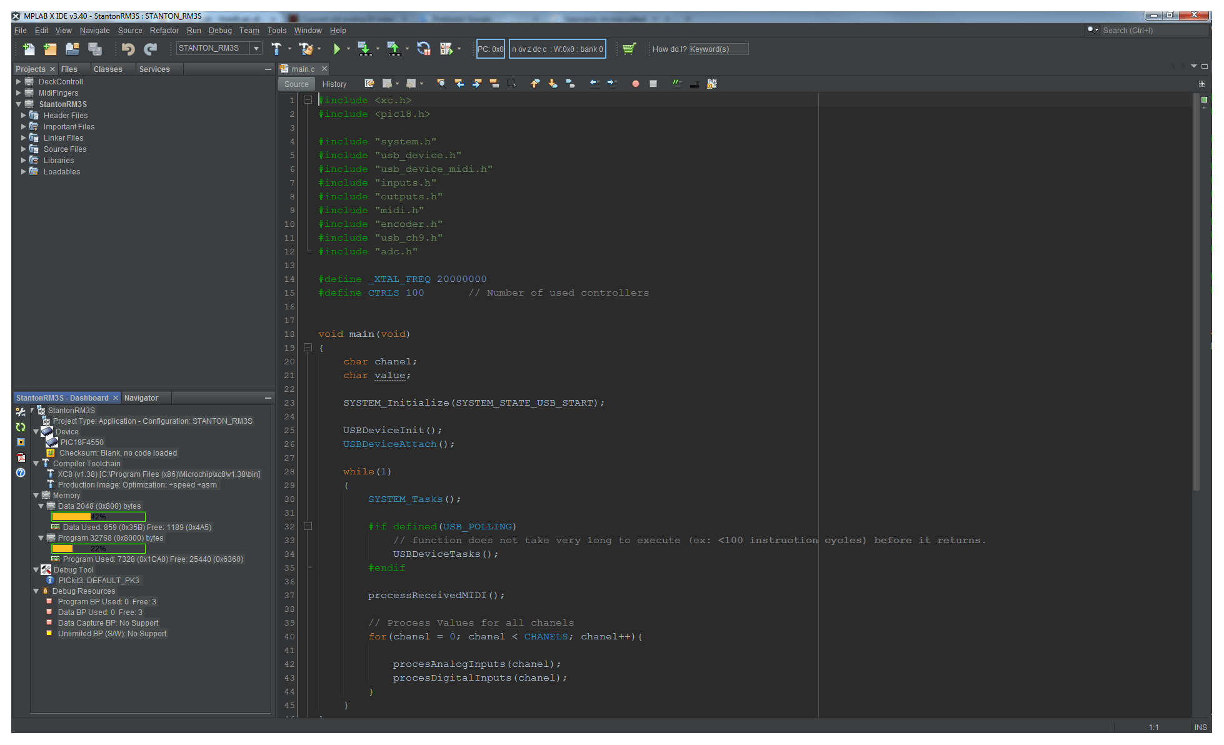
Task: Toggle software breakpoints icon in dashboard sidebar
Action: tap(21, 442)
